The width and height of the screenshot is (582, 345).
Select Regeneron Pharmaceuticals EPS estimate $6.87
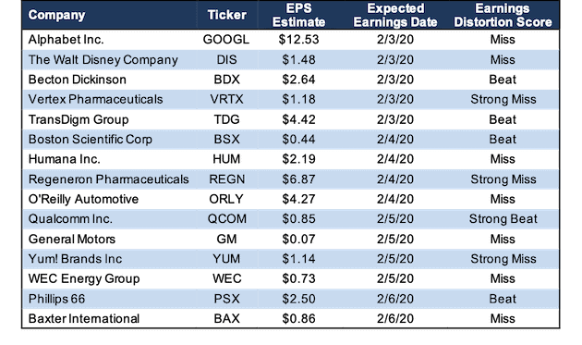(x=298, y=179)
